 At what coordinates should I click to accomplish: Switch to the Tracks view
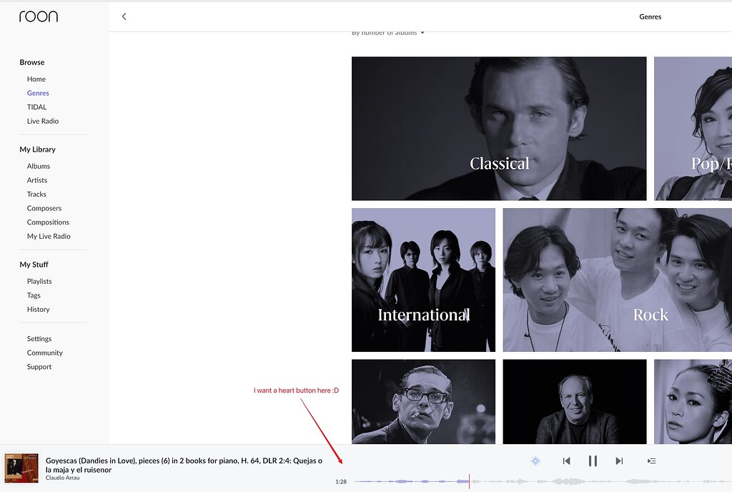(x=36, y=194)
